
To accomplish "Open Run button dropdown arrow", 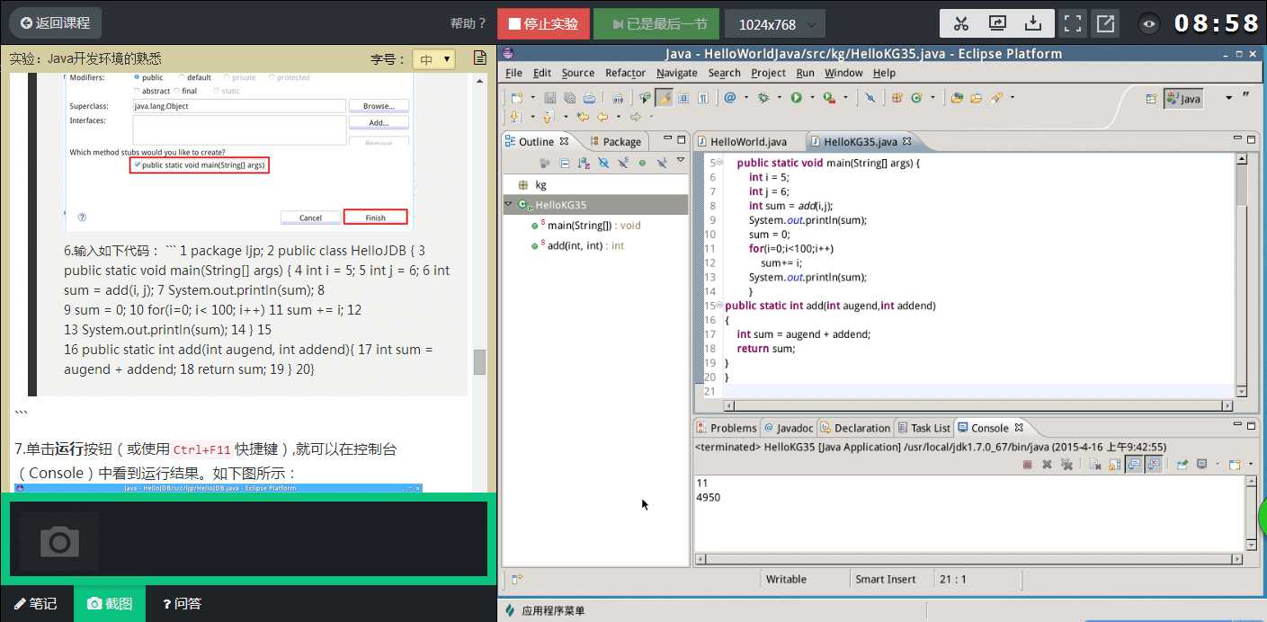I will [812, 98].
